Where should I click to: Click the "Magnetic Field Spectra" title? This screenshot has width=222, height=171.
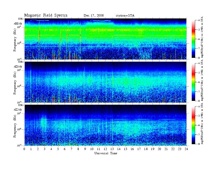click(x=46, y=15)
